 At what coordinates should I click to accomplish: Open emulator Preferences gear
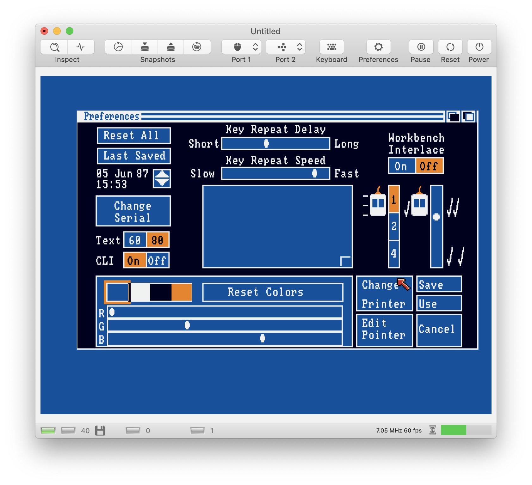378,47
